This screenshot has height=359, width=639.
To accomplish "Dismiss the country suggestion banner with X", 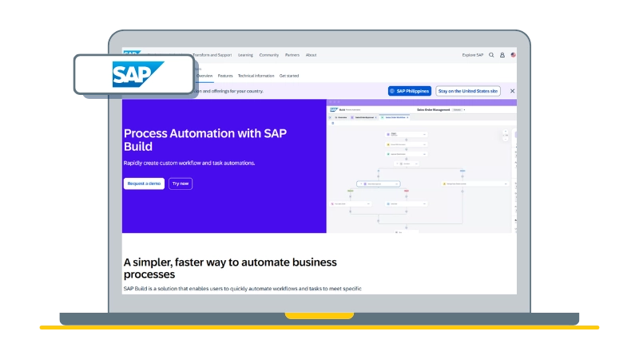I will point(512,91).
